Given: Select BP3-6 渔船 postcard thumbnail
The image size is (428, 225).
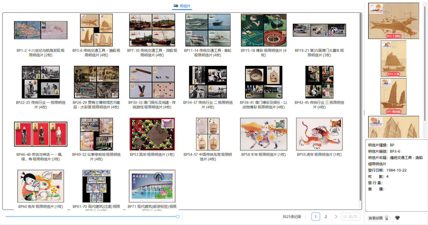Looking at the screenshot, I should 96,30.
